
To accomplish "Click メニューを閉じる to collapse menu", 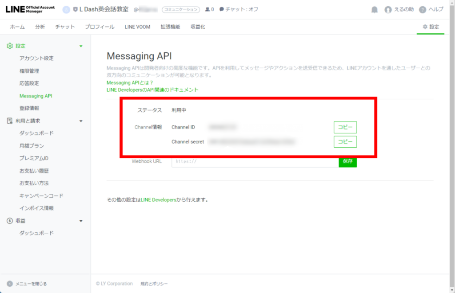I will click(x=31, y=284).
